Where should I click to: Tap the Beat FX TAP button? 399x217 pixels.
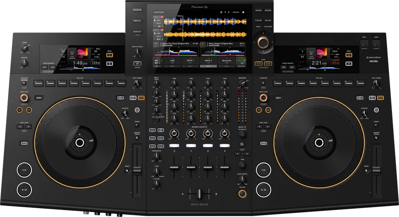click(242, 144)
